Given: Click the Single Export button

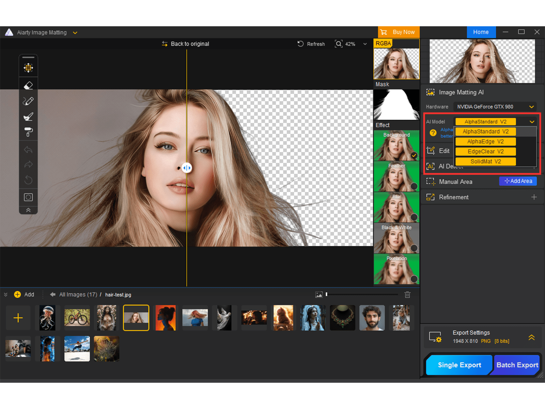Looking at the screenshot, I should tap(459, 365).
